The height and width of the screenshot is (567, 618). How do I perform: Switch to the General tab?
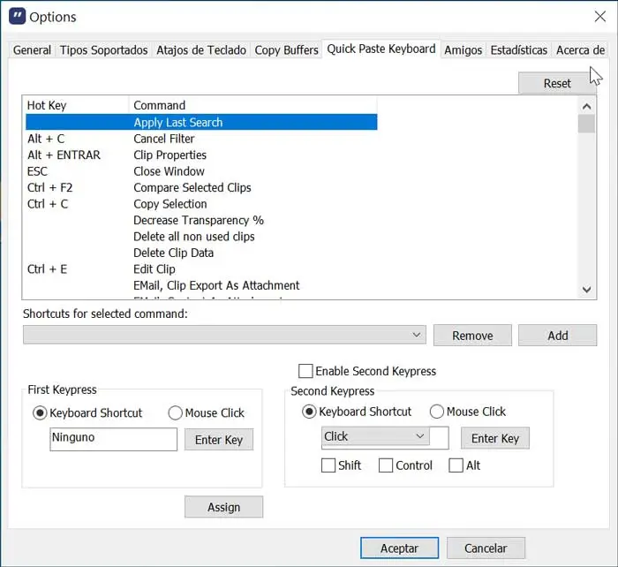coord(32,50)
